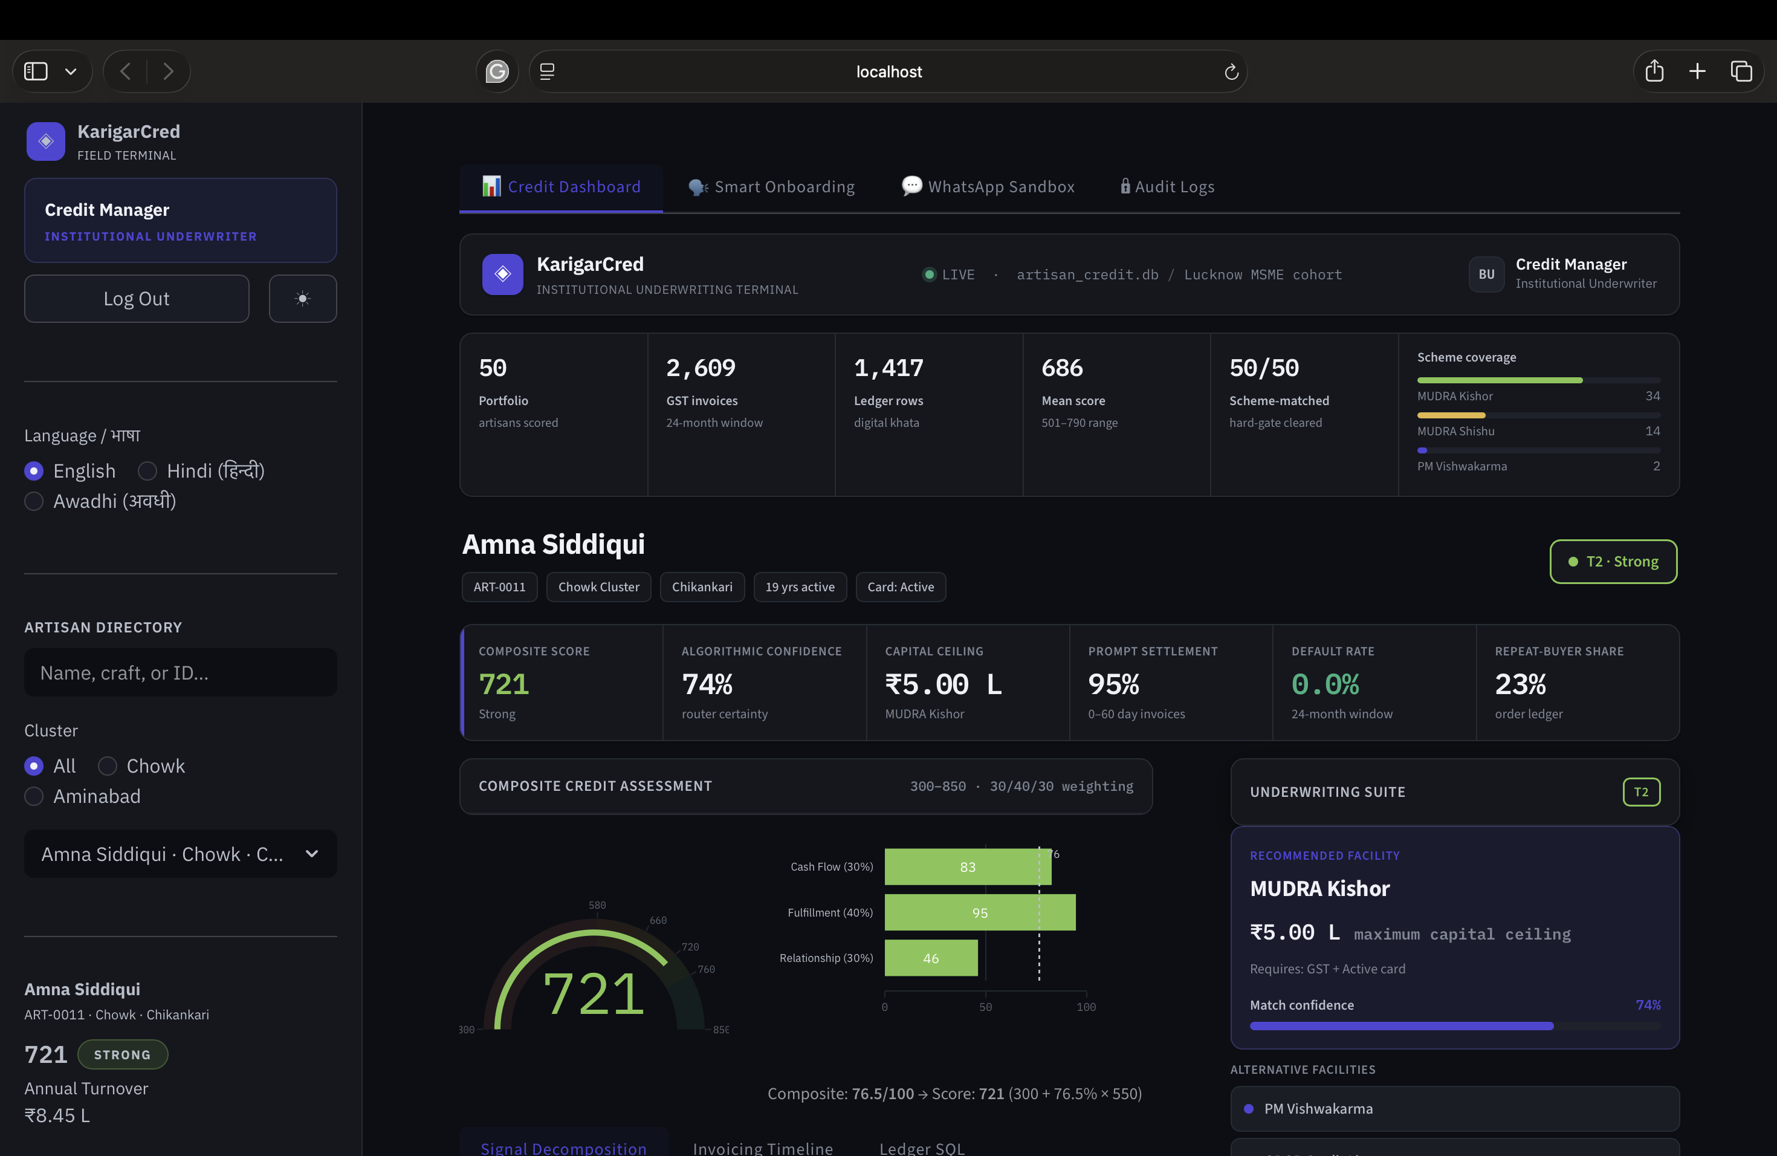Click the Chowk Cluster chip
The height and width of the screenshot is (1156, 1777).
click(x=599, y=587)
